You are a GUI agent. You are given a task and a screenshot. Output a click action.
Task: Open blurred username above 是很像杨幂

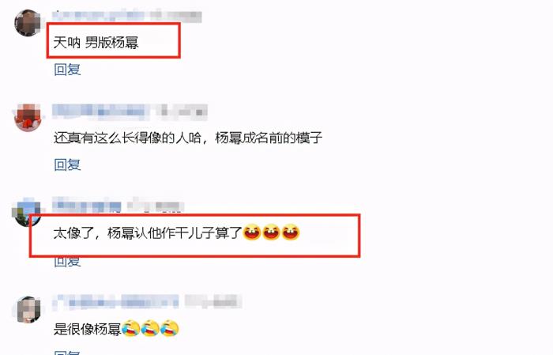coord(116,302)
